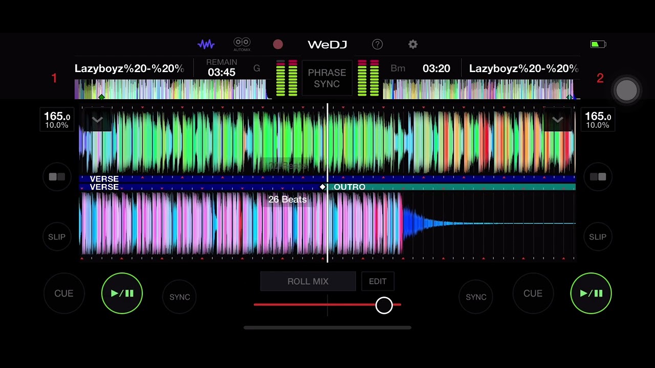Image resolution: width=655 pixels, height=368 pixels.
Task: Start recording with the red record button
Action: click(x=278, y=44)
